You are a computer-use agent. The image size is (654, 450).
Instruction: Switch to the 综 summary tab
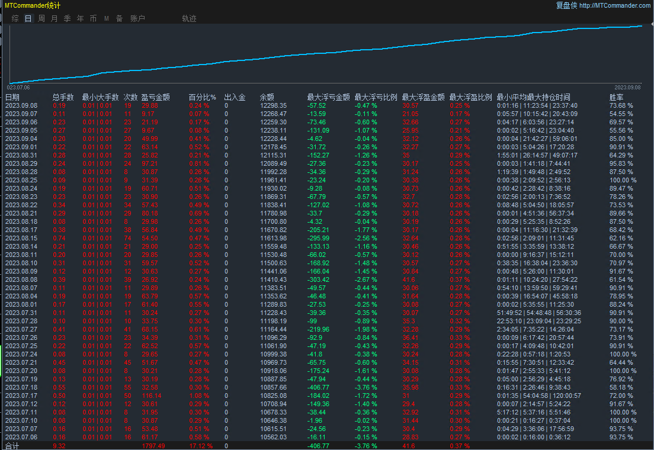click(15, 18)
